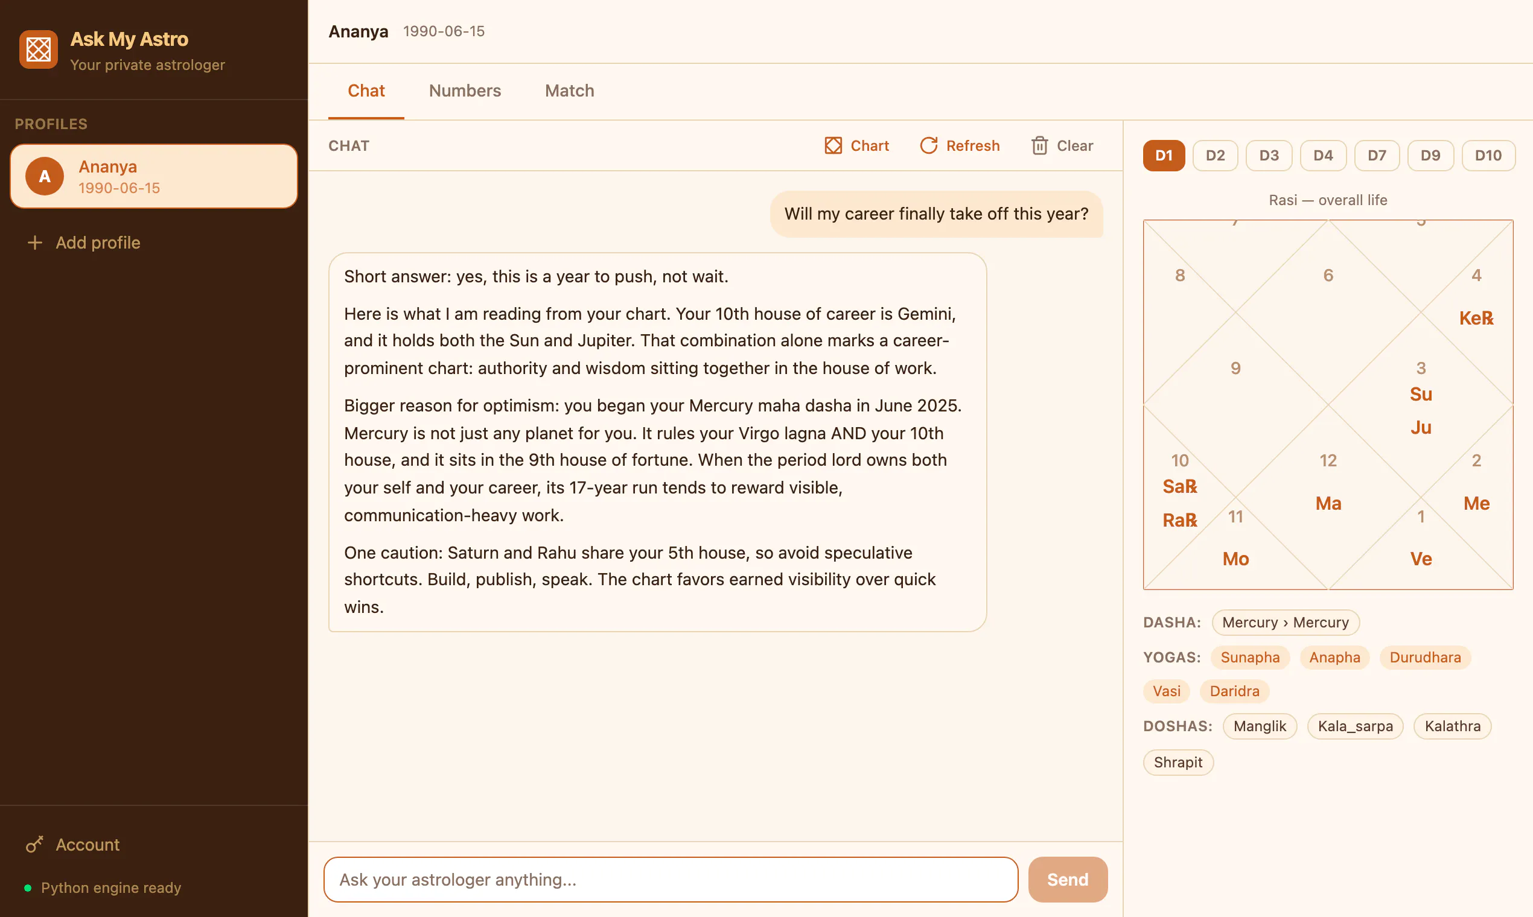Select the D2 divisional chart
The image size is (1533, 917).
[1216, 155]
